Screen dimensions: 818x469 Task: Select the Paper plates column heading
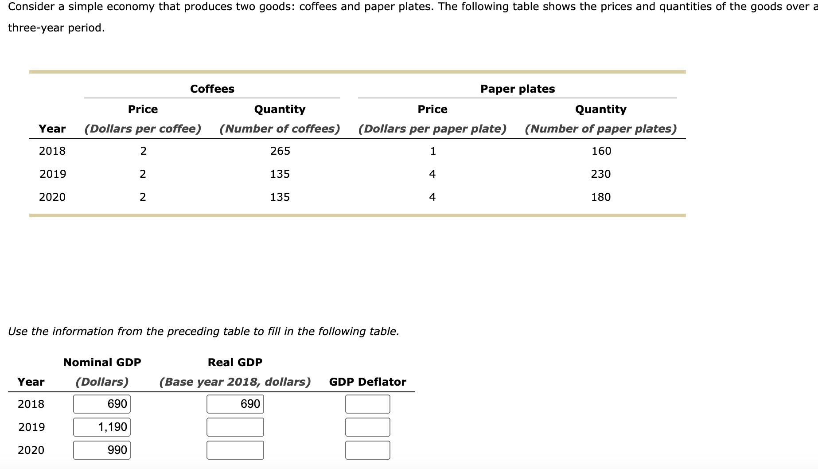(x=517, y=88)
